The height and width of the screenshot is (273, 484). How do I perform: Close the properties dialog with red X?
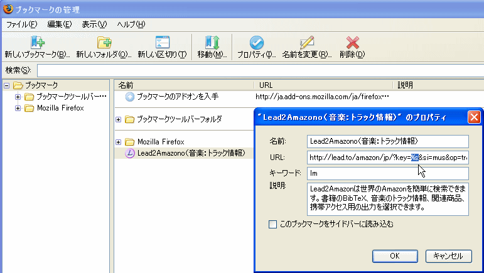(x=474, y=117)
